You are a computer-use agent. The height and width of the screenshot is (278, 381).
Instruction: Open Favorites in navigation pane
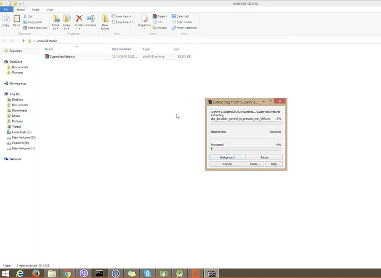[16, 51]
